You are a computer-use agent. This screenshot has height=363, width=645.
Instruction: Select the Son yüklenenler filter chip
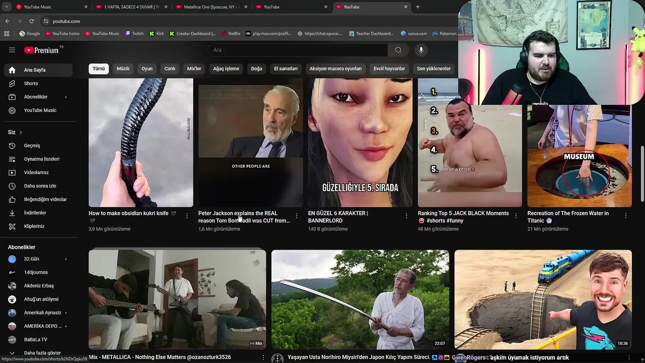pyautogui.click(x=433, y=69)
